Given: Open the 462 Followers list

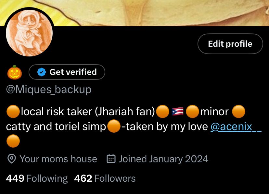Looking at the screenshot, I should [x=105, y=178].
